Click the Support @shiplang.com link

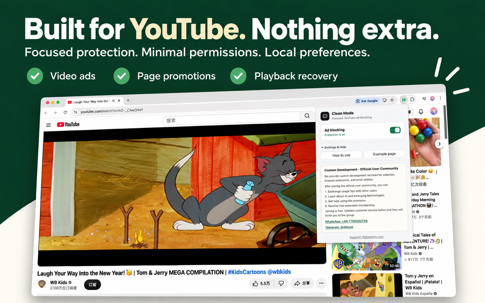pyautogui.click(x=366, y=237)
